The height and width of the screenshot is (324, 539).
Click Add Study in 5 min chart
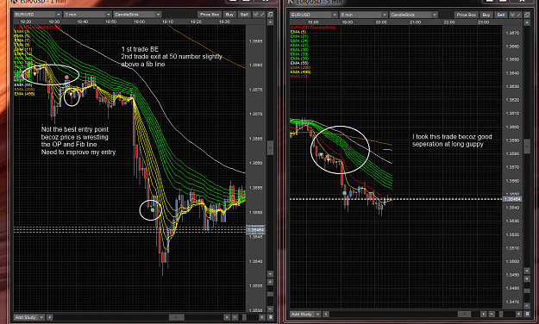click(x=302, y=314)
